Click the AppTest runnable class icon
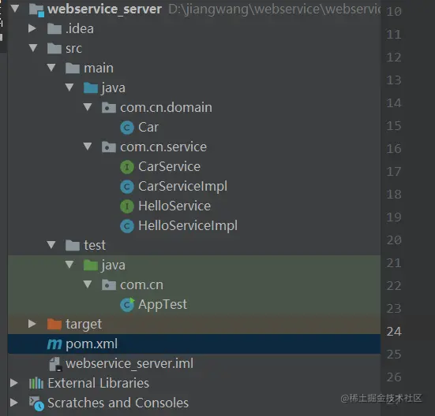 click(x=127, y=304)
